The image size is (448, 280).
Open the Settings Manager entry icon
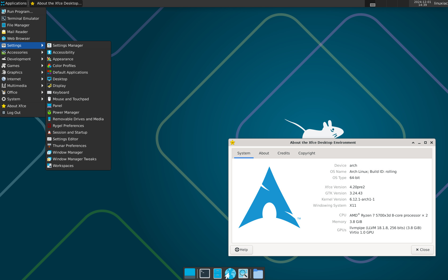click(49, 45)
